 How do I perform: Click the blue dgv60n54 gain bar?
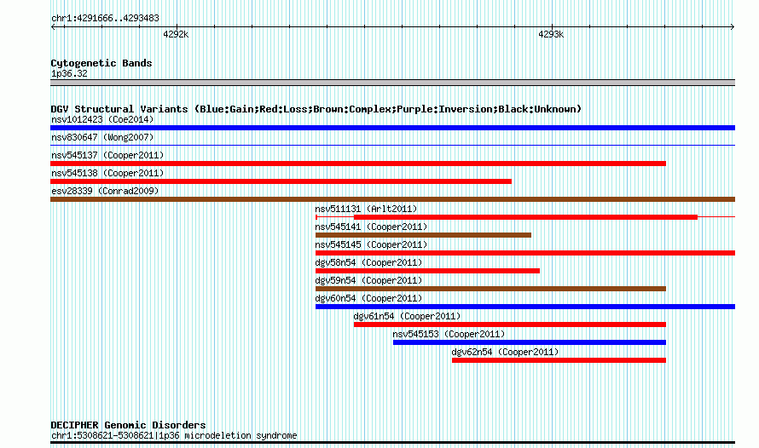[x=525, y=307]
